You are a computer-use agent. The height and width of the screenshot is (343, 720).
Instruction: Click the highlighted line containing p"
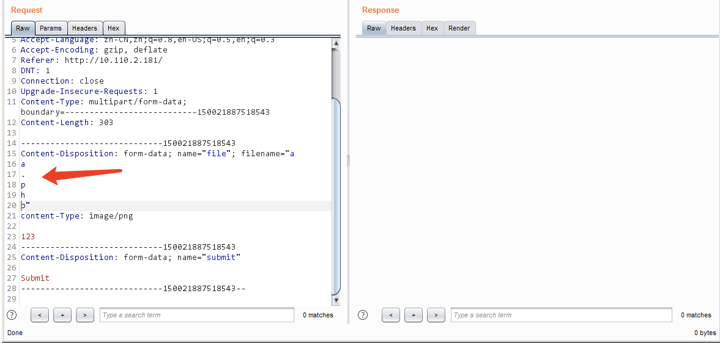[x=176, y=205]
